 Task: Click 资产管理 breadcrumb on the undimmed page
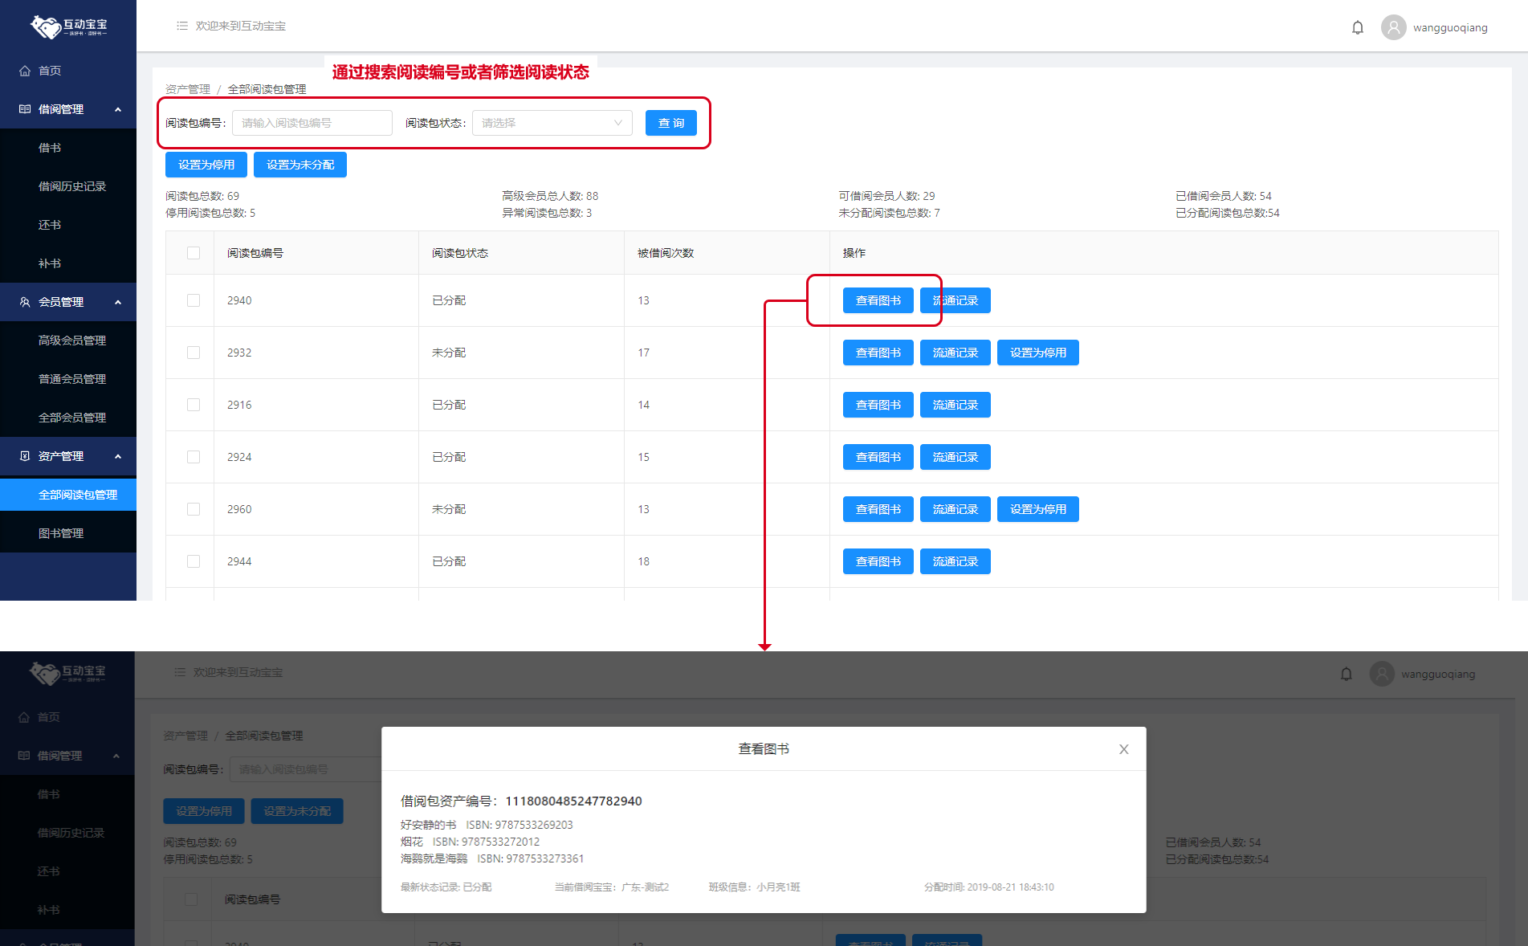188,89
